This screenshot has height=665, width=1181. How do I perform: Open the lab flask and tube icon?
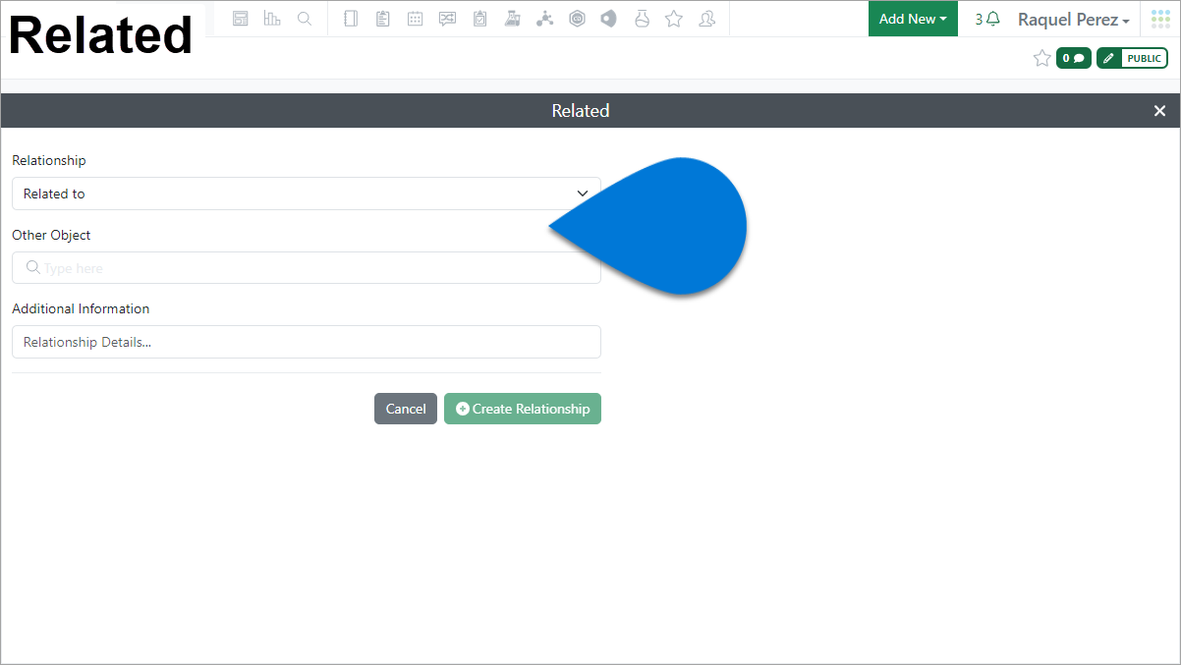512,19
